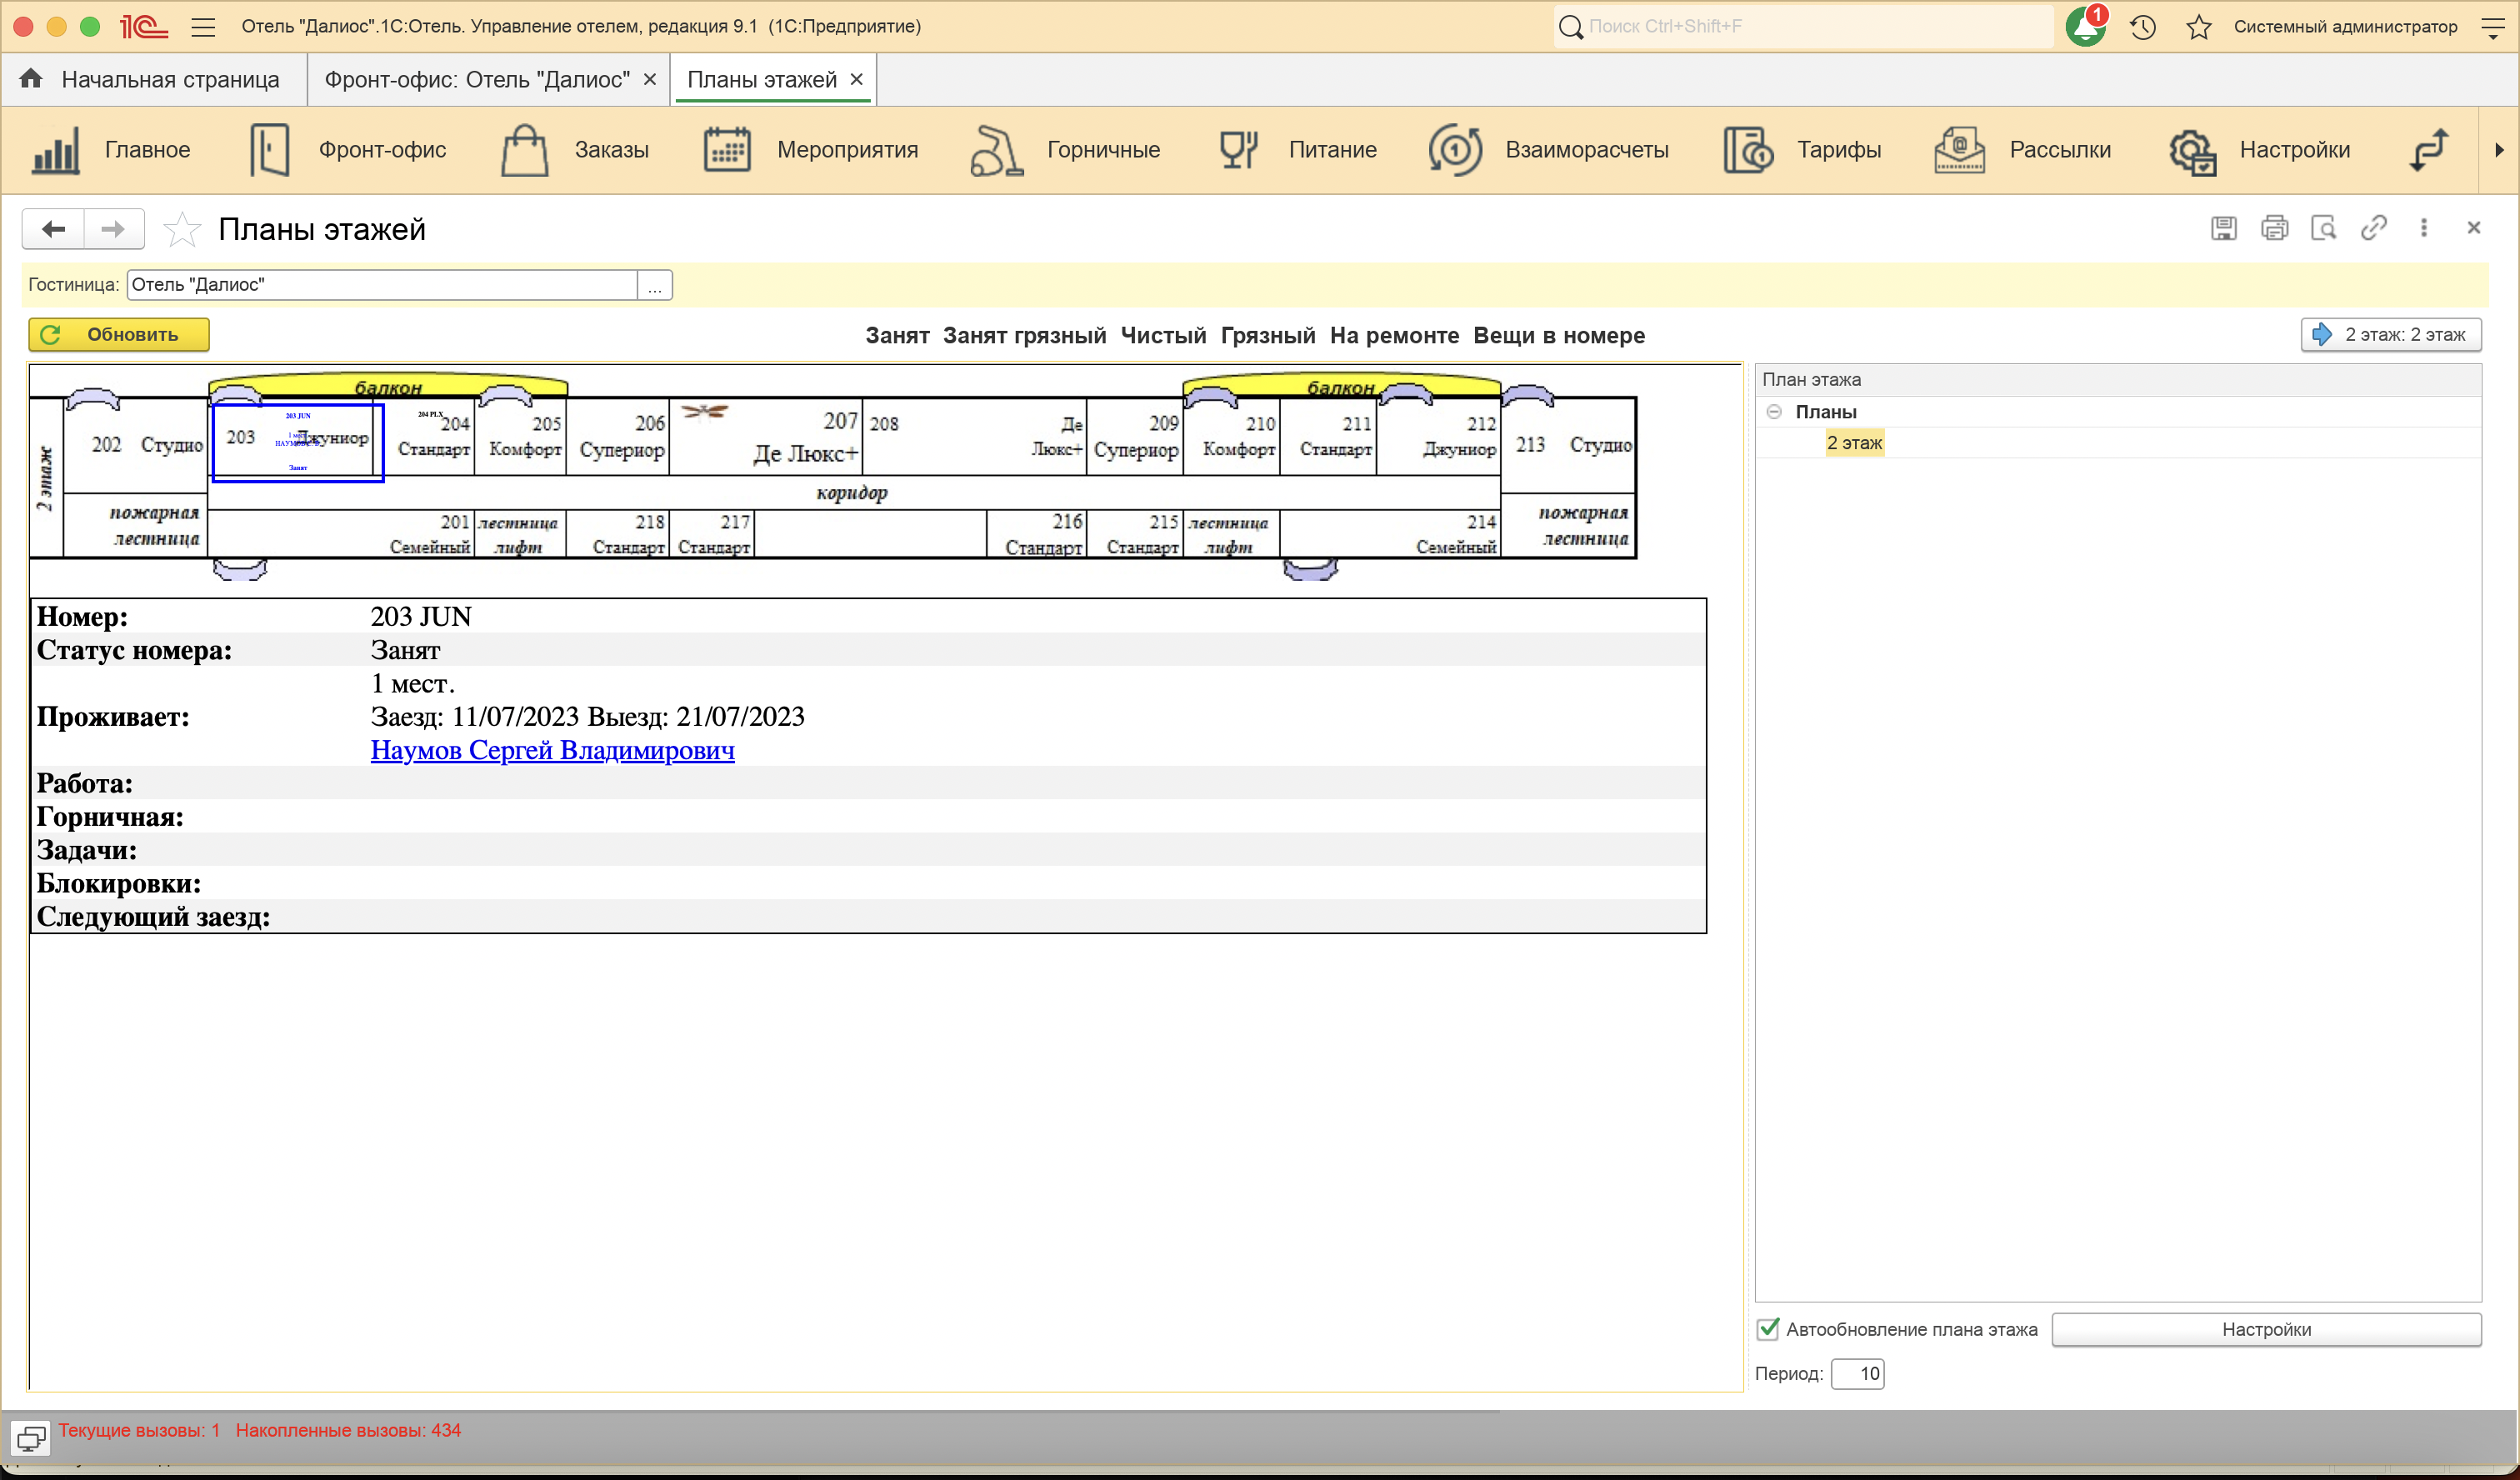Image resolution: width=2520 pixels, height=1480 pixels.
Task: Click the На ремонте legend label
Action: tap(1394, 336)
